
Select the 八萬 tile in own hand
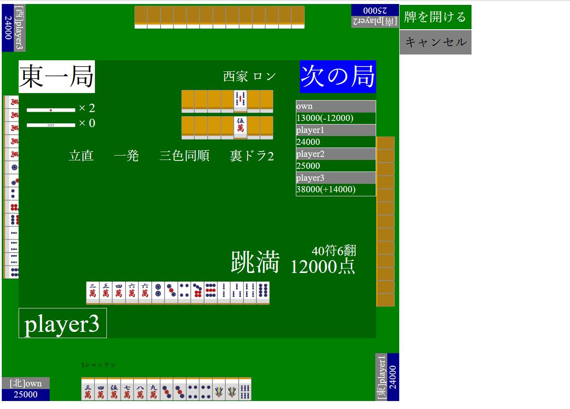140,389
